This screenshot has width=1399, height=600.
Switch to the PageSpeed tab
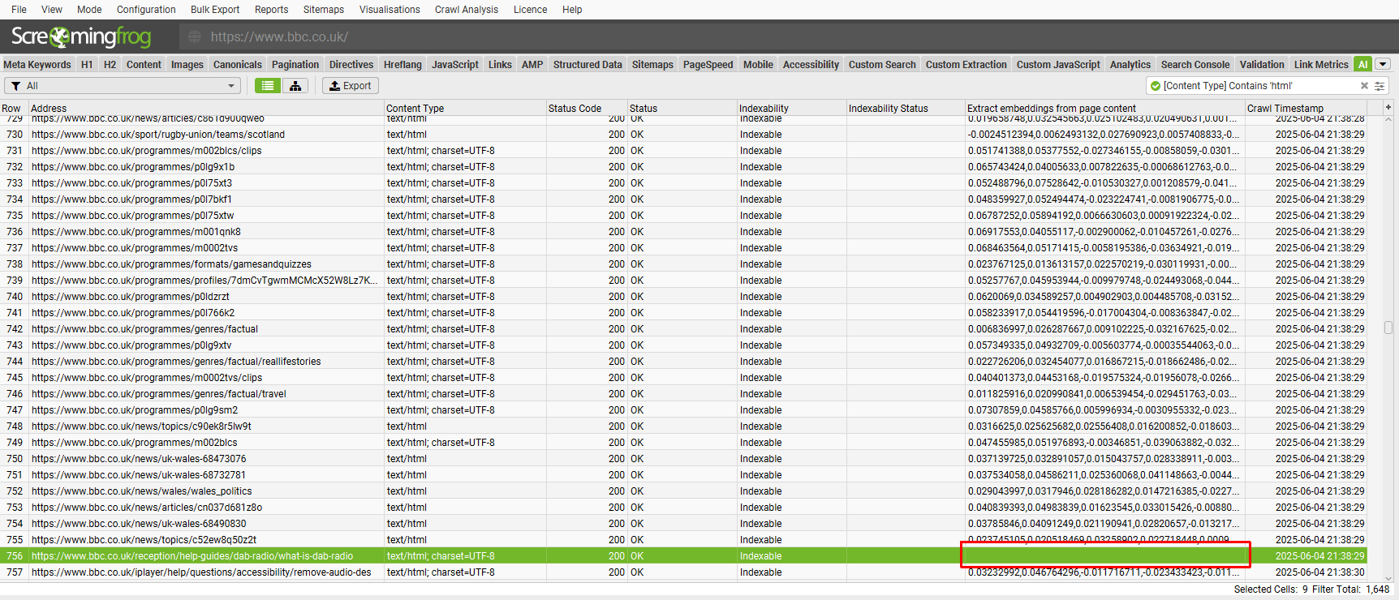click(x=708, y=64)
